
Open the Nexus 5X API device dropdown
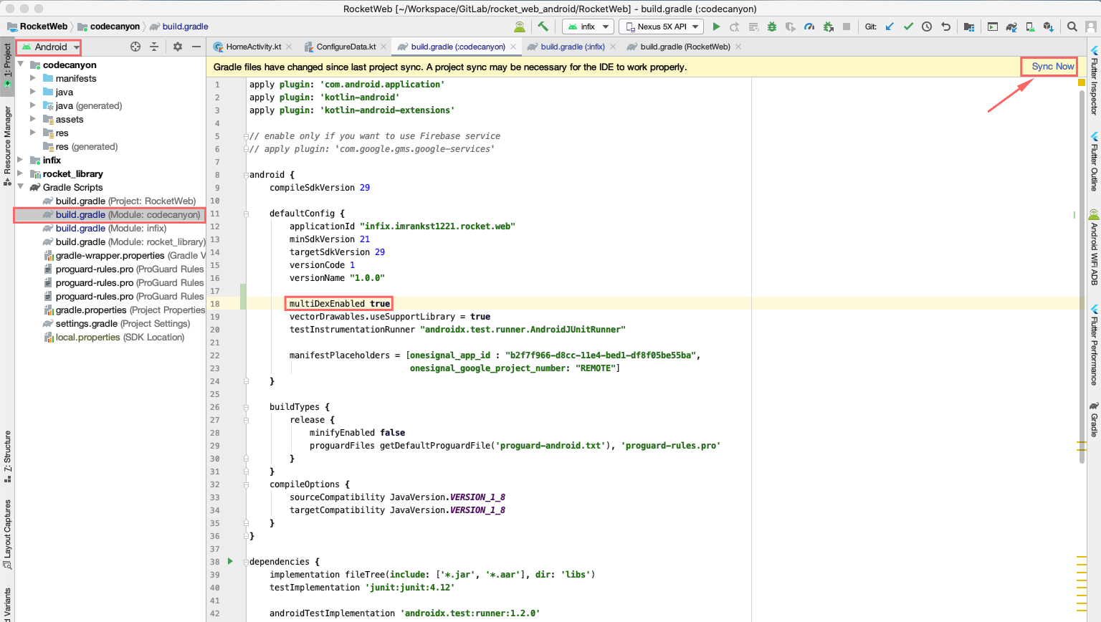[660, 26]
